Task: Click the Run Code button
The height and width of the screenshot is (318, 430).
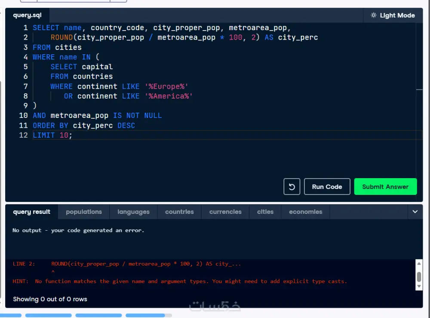Action: pos(327,187)
